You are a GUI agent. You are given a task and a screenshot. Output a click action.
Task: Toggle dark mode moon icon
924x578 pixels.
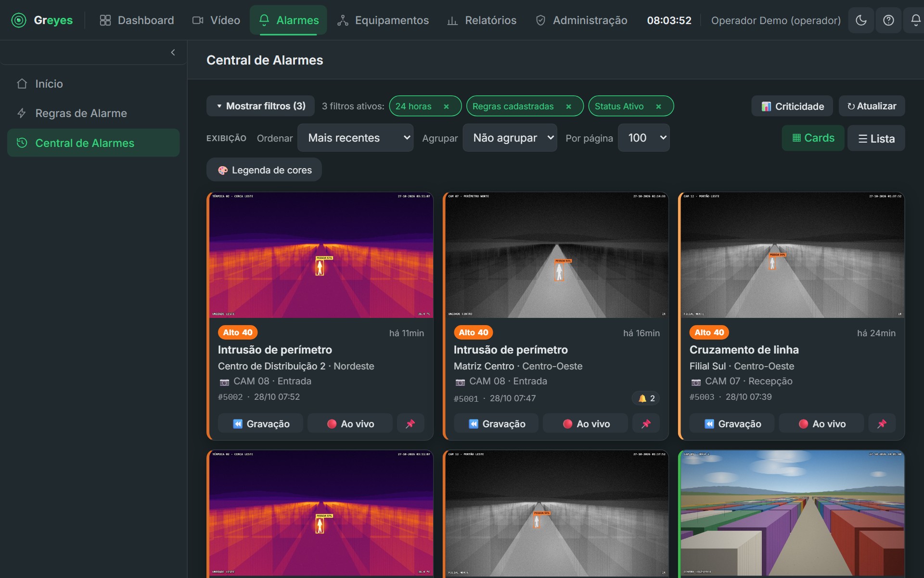pyautogui.click(x=861, y=20)
